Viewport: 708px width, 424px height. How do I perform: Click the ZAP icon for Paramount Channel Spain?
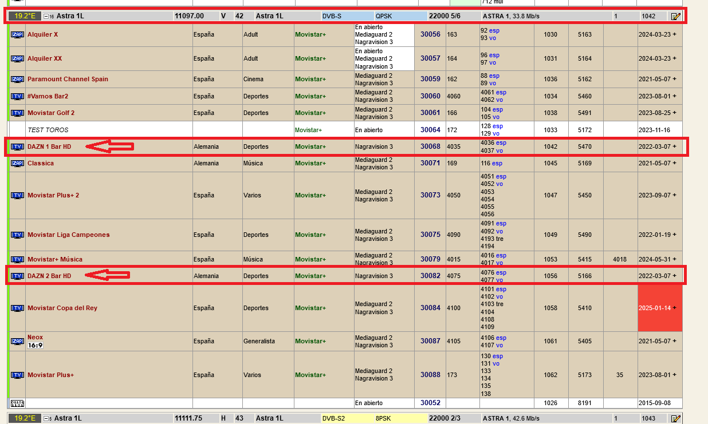(x=17, y=79)
